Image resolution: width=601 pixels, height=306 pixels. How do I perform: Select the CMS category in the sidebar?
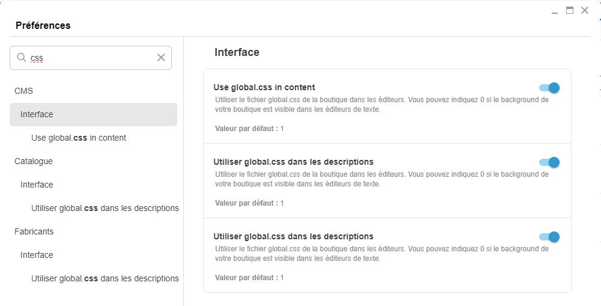[24, 91]
